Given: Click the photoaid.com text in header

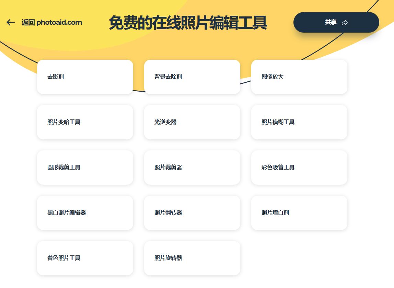Looking at the screenshot, I should click(59, 23).
